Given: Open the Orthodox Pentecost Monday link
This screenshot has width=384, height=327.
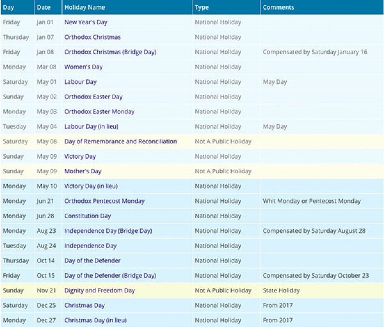Looking at the screenshot, I should (104, 201).
